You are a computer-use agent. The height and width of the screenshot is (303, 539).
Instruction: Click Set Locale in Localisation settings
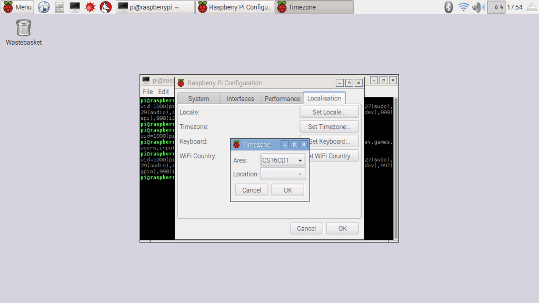point(329,112)
